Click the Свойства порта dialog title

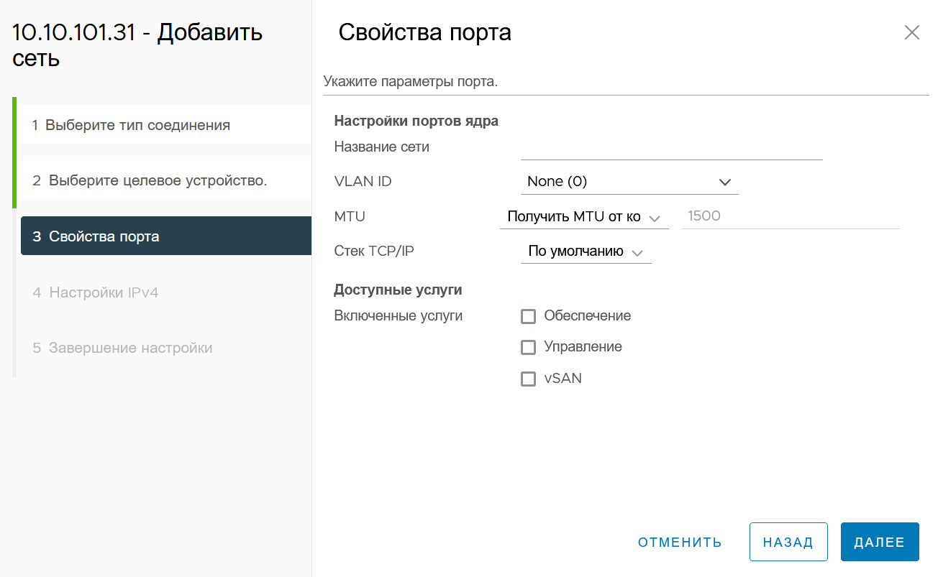(424, 32)
